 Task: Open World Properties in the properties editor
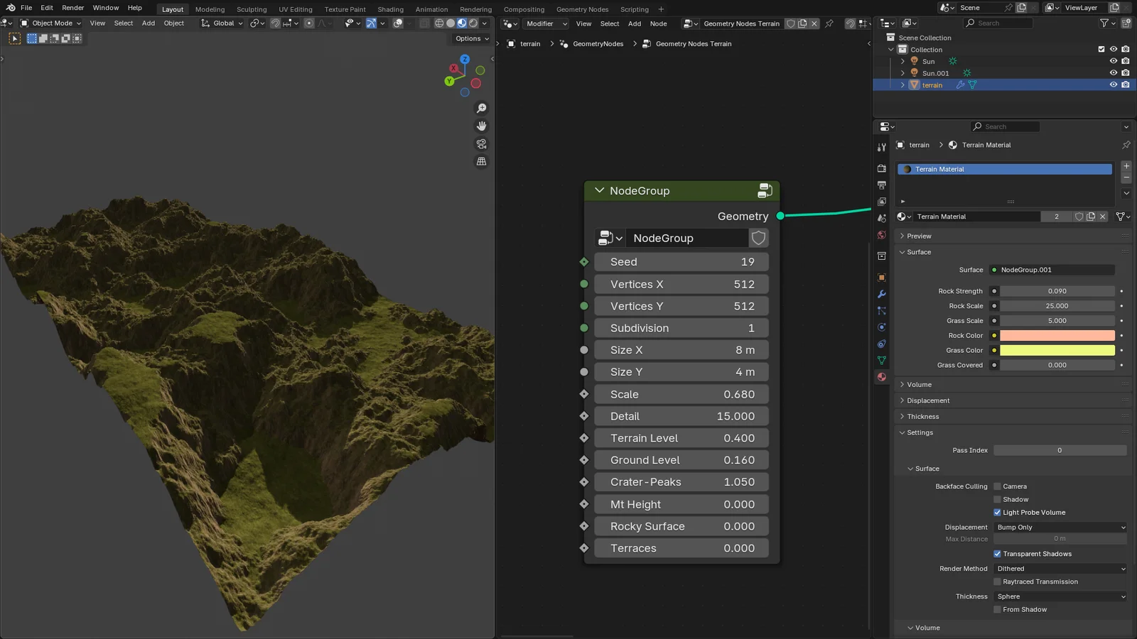881,236
